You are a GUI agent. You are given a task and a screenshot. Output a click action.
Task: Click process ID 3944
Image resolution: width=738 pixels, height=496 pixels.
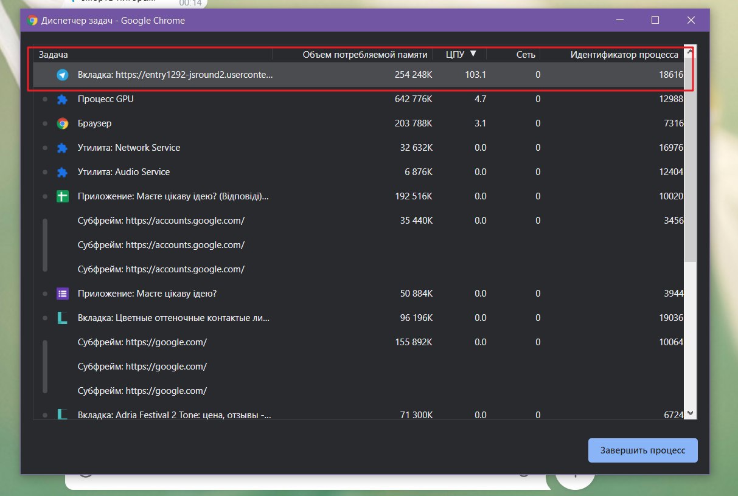click(x=674, y=294)
